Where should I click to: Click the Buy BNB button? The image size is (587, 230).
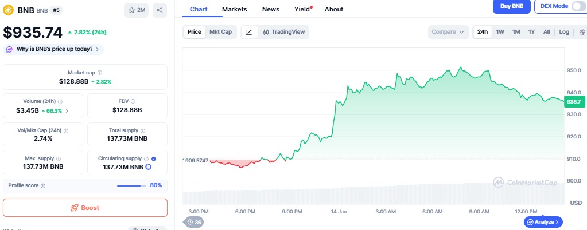[x=511, y=6]
